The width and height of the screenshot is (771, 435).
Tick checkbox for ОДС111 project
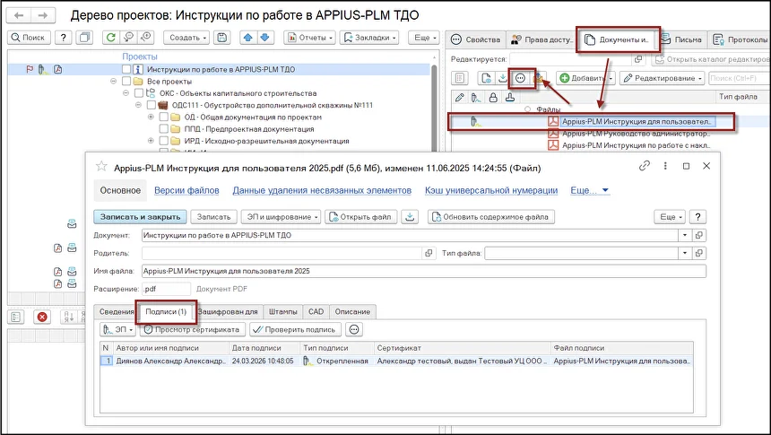click(151, 105)
